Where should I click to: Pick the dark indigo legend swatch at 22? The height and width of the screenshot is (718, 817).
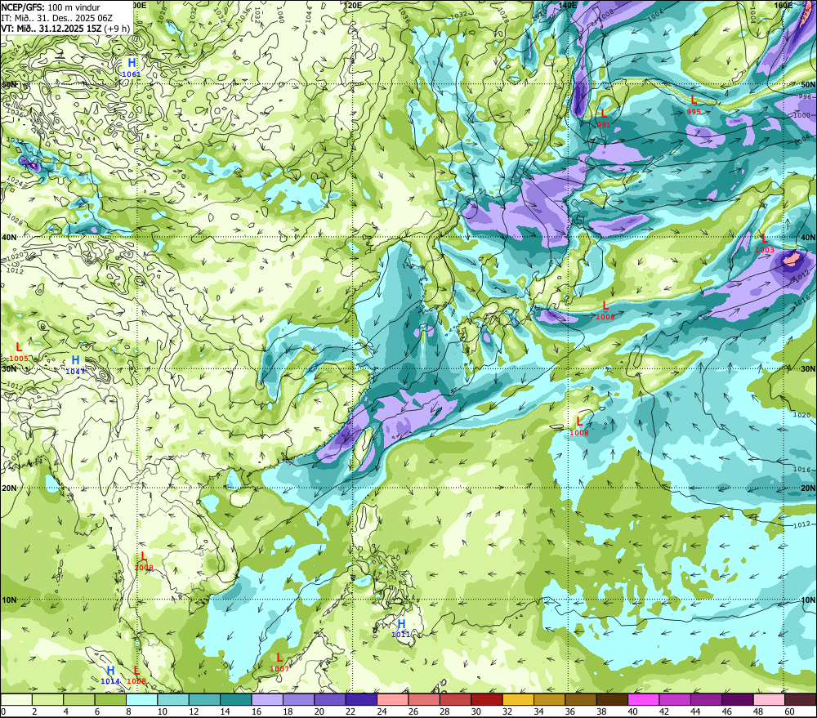(x=362, y=699)
